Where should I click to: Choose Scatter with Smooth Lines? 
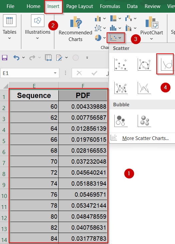click(x=166, y=64)
